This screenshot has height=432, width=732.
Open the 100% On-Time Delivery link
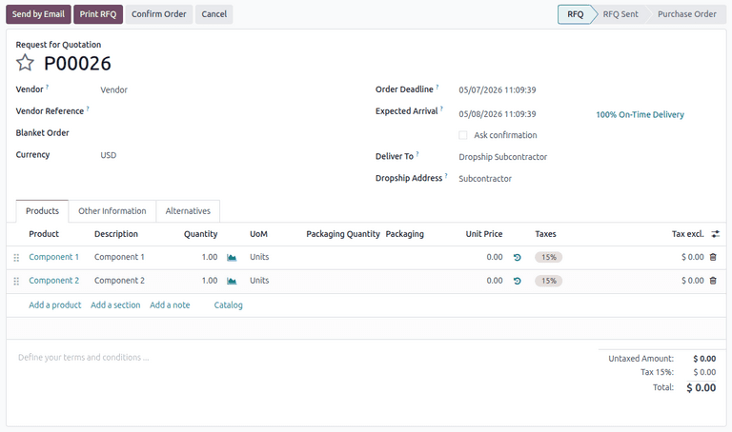point(640,114)
